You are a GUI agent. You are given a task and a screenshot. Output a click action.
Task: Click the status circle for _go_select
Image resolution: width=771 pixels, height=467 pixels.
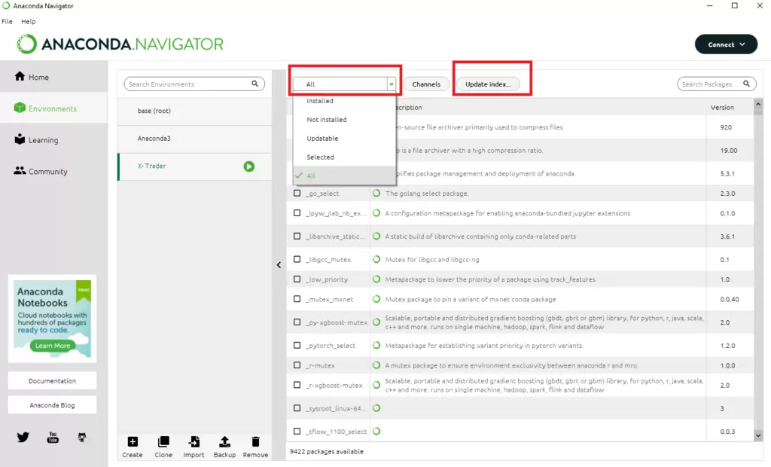point(376,194)
